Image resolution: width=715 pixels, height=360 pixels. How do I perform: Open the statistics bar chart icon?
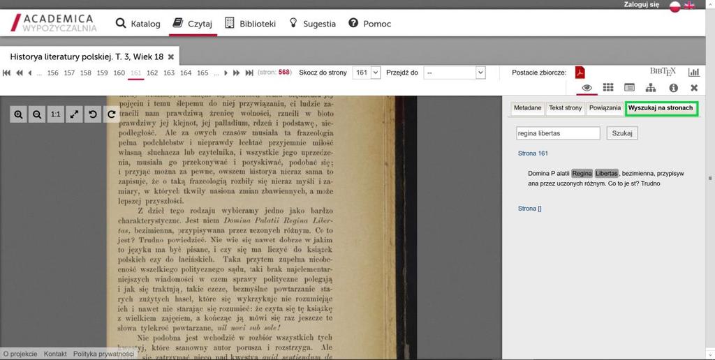pyautogui.click(x=694, y=72)
